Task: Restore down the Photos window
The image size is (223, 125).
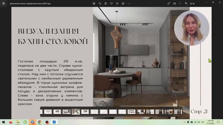Action: (x=213, y=2)
